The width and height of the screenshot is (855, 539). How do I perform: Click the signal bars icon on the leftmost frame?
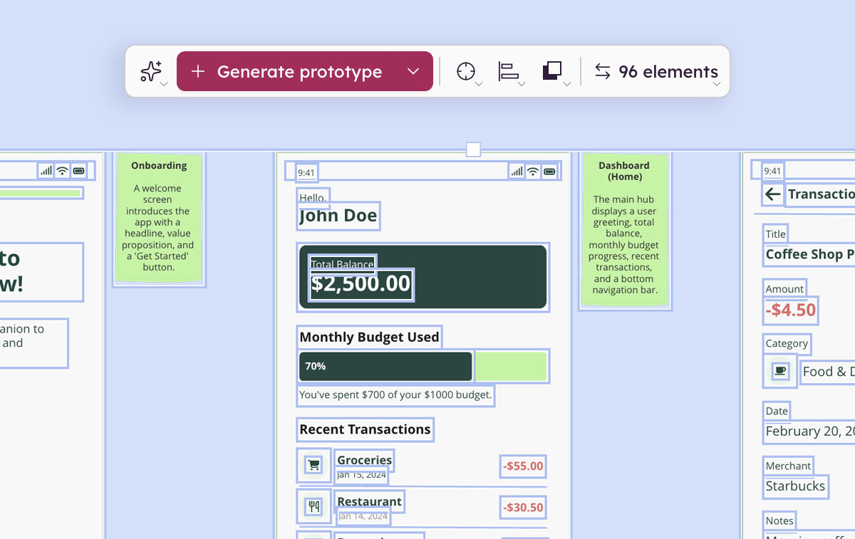(x=46, y=170)
